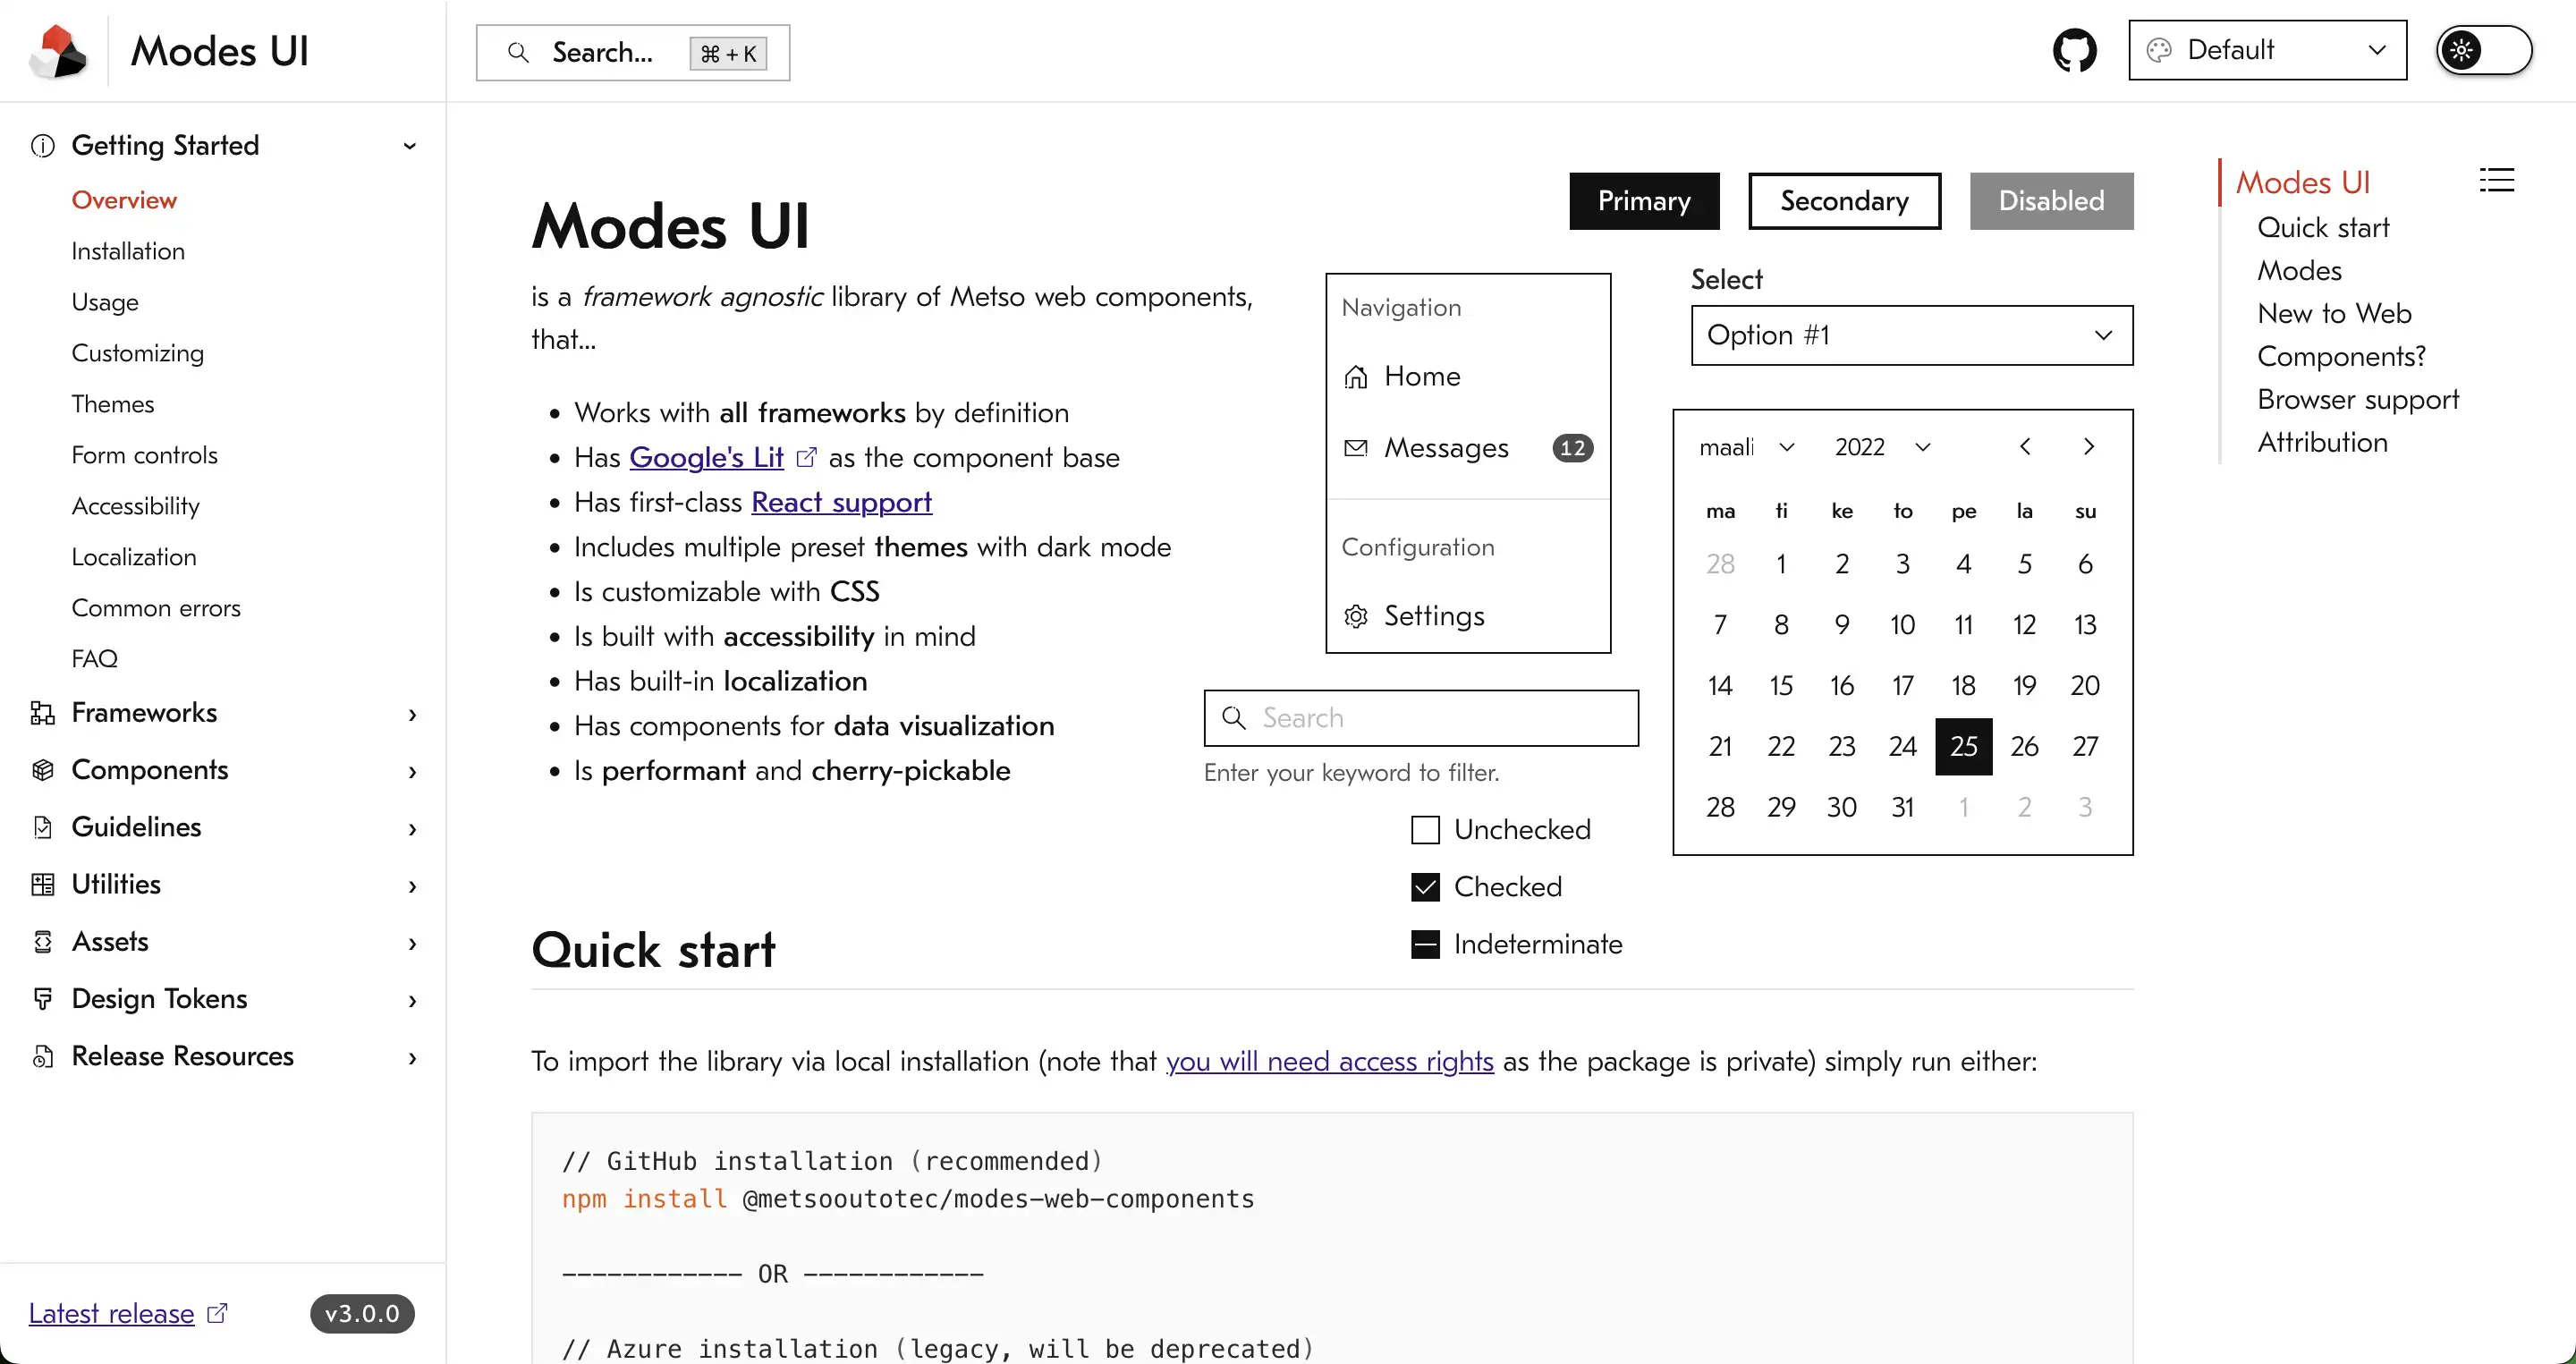Uncheck the Checked checkbox
The image size is (2576, 1364).
[1424, 887]
